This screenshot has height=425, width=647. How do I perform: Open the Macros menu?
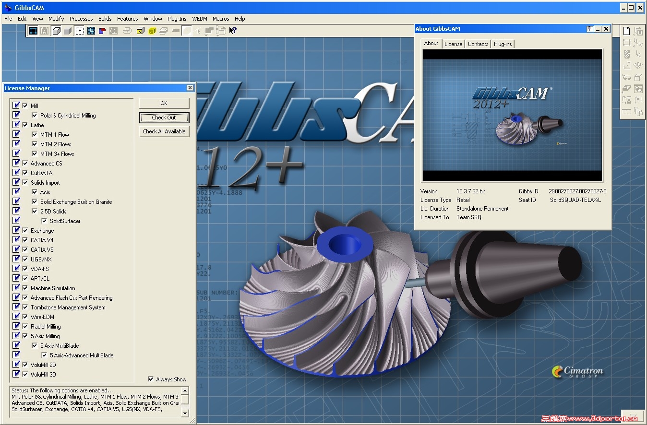[x=221, y=19]
